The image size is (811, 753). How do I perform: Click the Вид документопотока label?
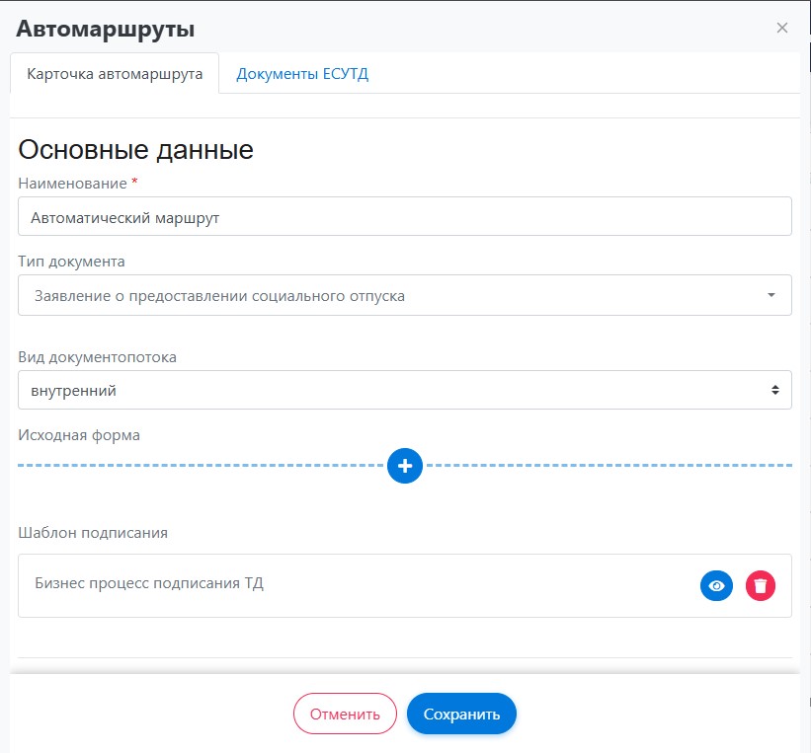(x=97, y=357)
